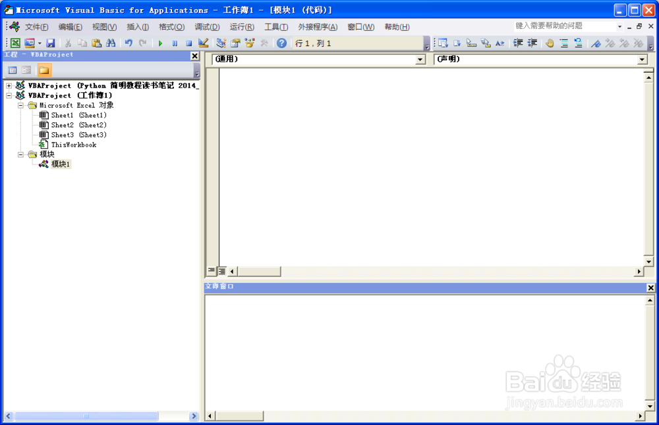The height and width of the screenshot is (425, 659).
Task: Toggle Design Mode icon
Action: click(204, 43)
